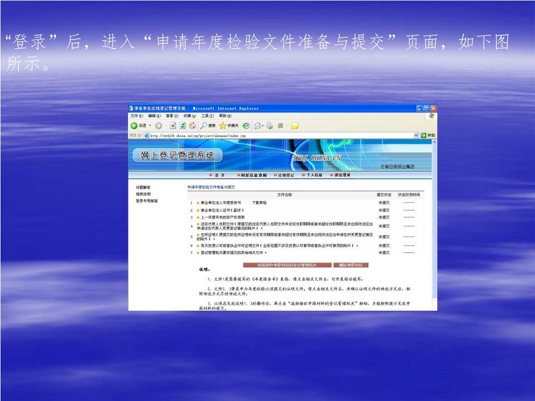Expand the address bar dropdown arrow
This screenshot has width=535, height=401.
coord(416,135)
